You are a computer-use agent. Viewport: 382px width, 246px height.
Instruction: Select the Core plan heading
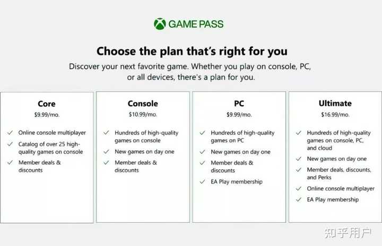(x=47, y=104)
